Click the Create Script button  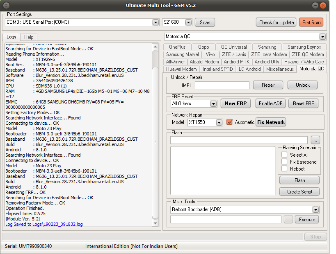(299, 191)
